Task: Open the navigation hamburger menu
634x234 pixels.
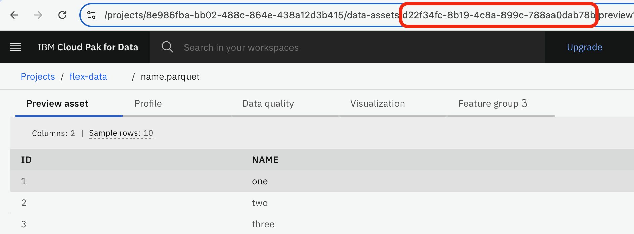Action: pyautogui.click(x=15, y=47)
